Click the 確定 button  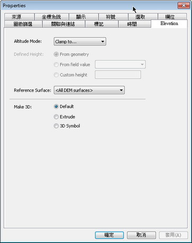click(x=109, y=235)
